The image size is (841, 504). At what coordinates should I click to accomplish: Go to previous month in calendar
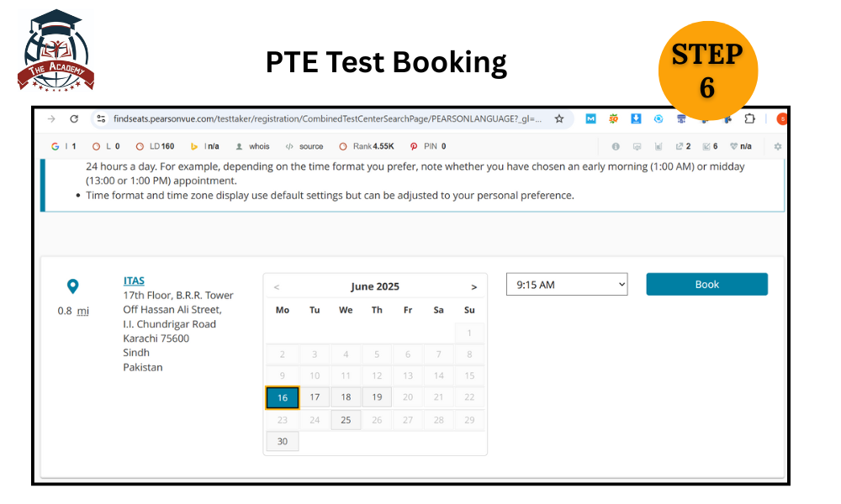coord(277,287)
